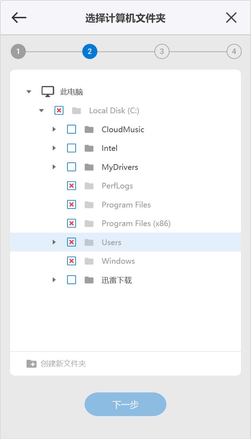
Task: Check the CloudMusic folder checkbox
Action: click(x=71, y=129)
